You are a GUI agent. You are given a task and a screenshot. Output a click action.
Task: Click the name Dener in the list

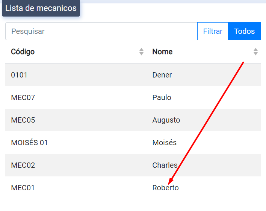point(162,75)
